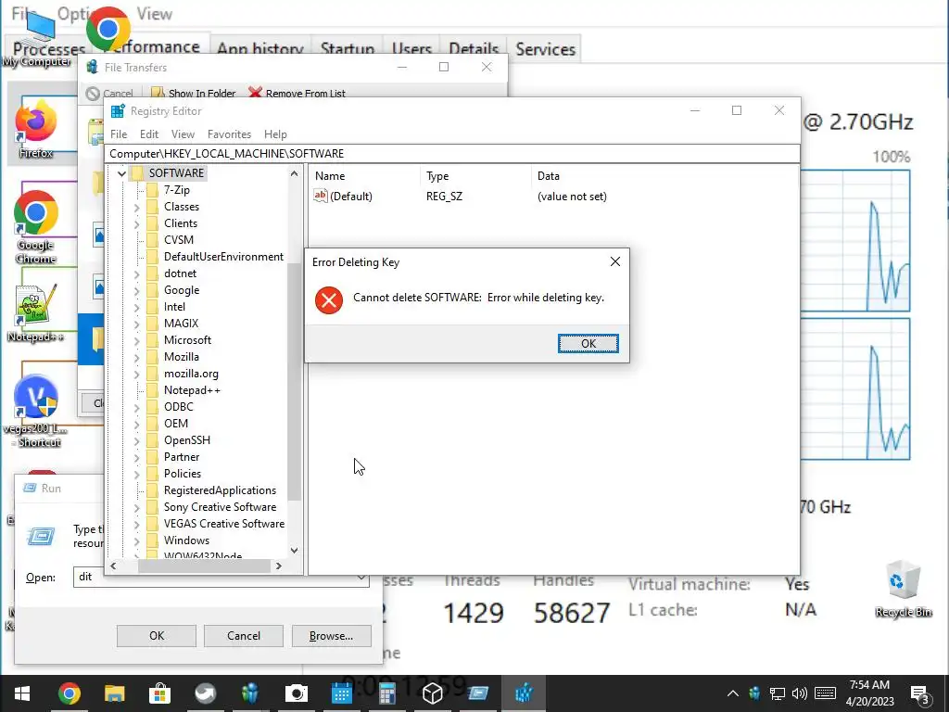The width and height of the screenshot is (949, 712).
Task: Collapse the SOFTWARE key
Action: [121, 173]
